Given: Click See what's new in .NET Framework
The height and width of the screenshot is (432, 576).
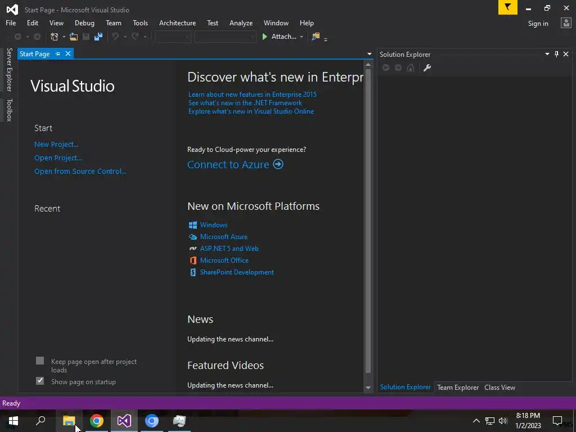Looking at the screenshot, I should pos(245,103).
